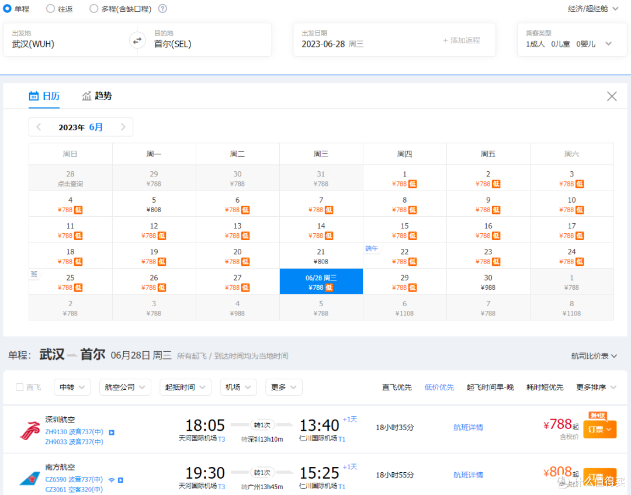Select 多程(含缺口程) multi-trip radio button
The width and height of the screenshot is (631, 495).
point(93,8)
